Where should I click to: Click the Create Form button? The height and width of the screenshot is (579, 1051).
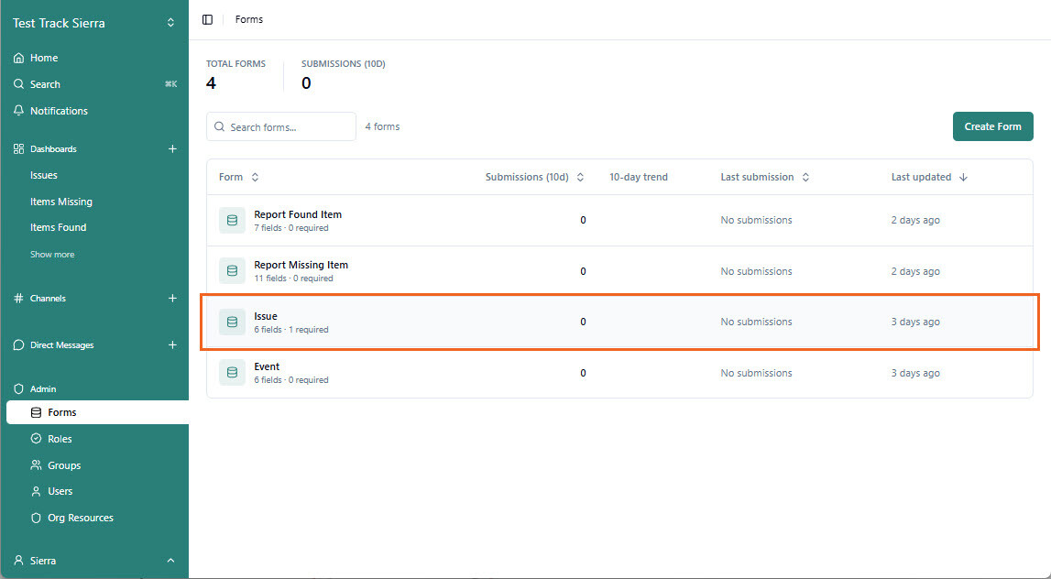pyautogui.click(x=992, y=126)
